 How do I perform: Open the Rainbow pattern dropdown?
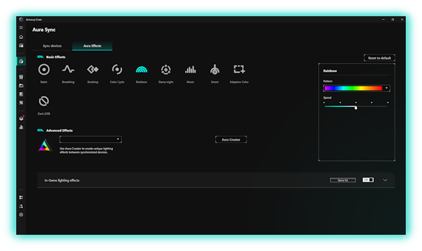(356, 88)
